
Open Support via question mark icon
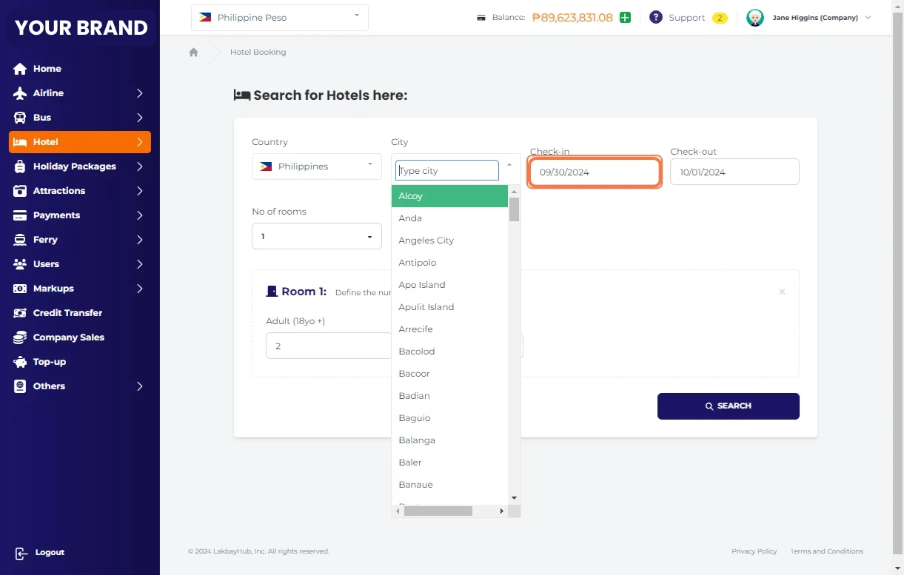pos(655,18)
